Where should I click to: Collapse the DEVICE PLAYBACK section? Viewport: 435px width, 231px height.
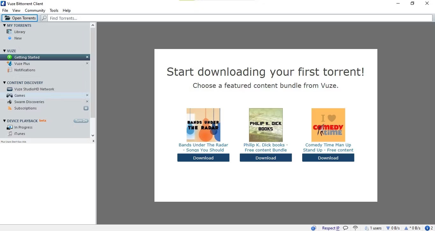[x=4, y=121]
